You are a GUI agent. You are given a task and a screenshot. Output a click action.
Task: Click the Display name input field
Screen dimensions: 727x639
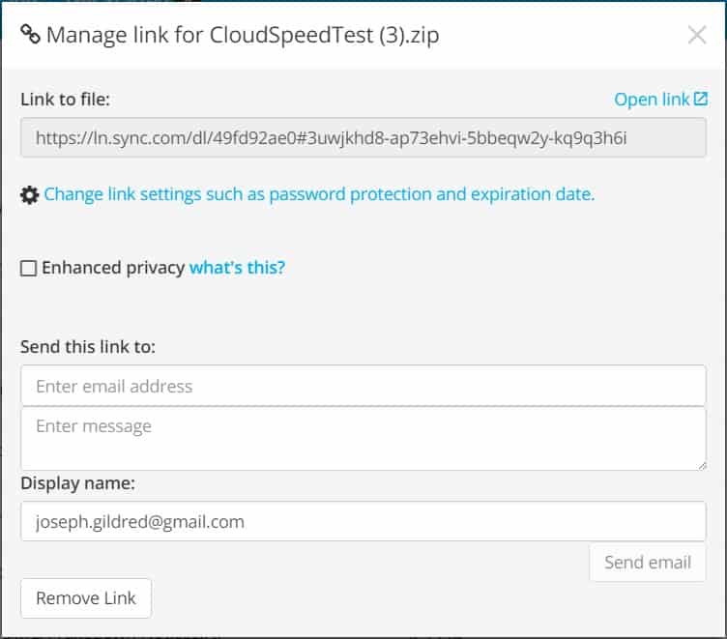pos(363,521)
